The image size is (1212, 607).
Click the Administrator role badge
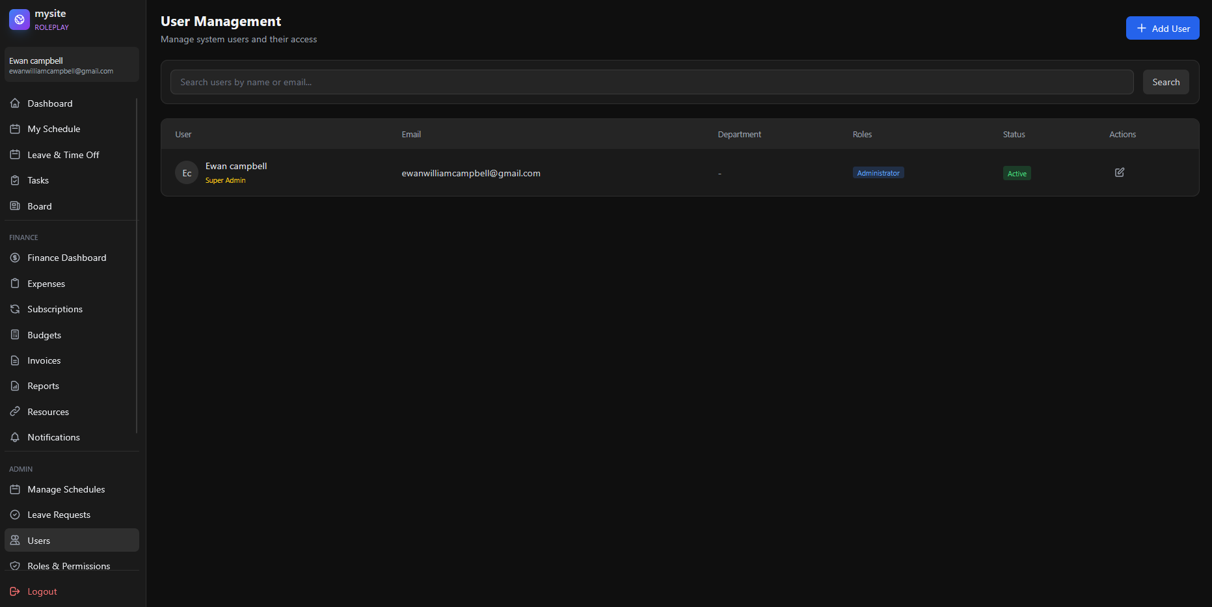pyautogui.click(x=878, y=173)
